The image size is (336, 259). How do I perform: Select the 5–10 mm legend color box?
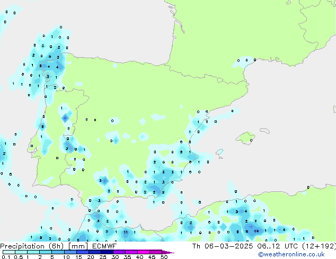58,252
